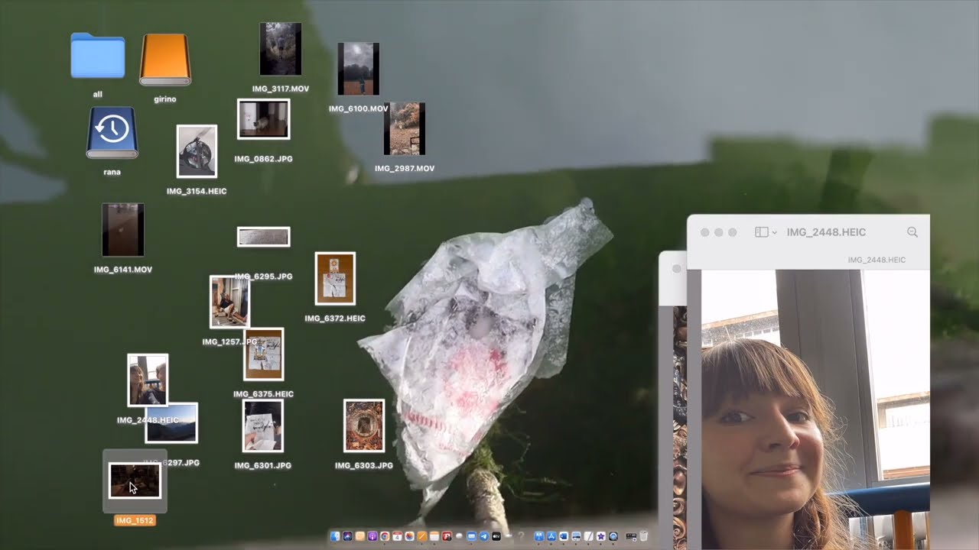Select the 'rana' Time Machine drive
The height and width of the screenshot is (550, 979).
tap(112, 132)
